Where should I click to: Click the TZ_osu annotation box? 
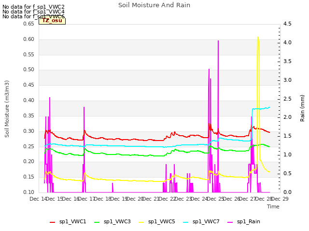click(x=52, y=21)
